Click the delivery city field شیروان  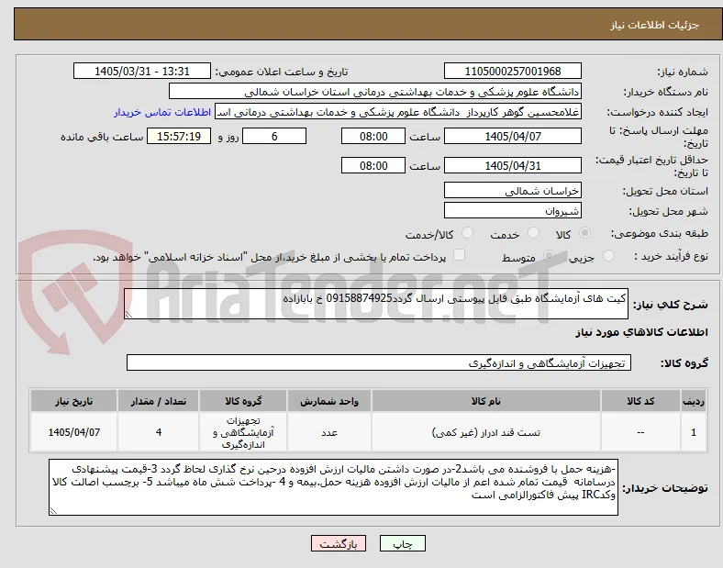pos(513,210)
